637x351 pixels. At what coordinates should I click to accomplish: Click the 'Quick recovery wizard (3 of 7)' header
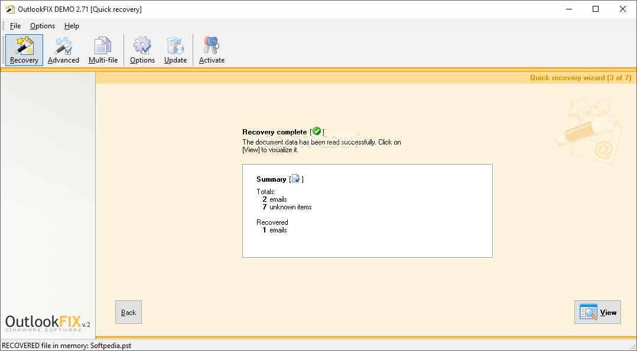pyautogui.click(x=580, y=77)
